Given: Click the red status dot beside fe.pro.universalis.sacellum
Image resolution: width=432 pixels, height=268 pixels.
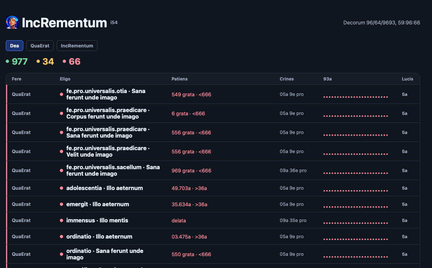Looking at the screenshot, I should click(x=62, y=170).
